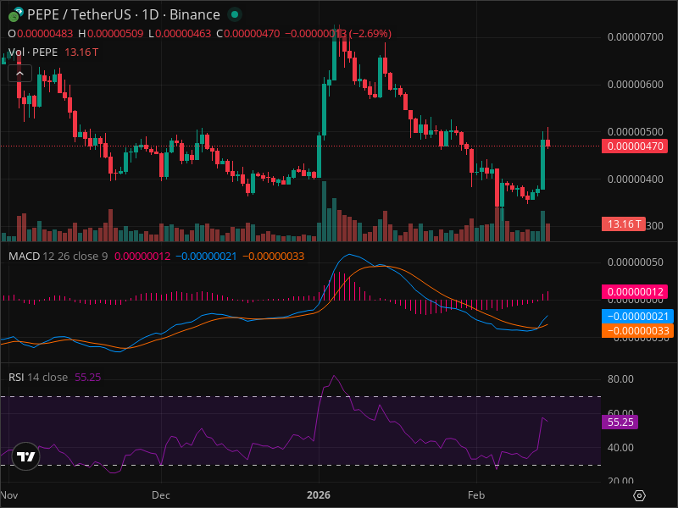Viewport: 678px width, 508px height.
Task: Click the Dec time axis label
Action: (161, 495)
